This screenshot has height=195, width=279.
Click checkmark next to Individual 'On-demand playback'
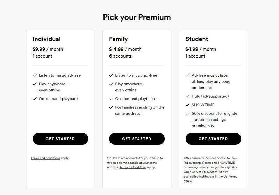tap(35, 99)
